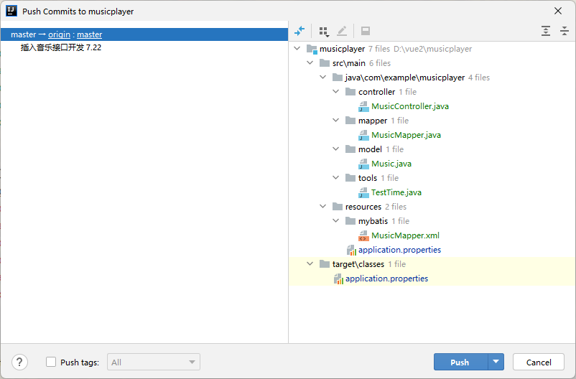Select application.properties under resources
576x379 pixels.
coord(399,250)
